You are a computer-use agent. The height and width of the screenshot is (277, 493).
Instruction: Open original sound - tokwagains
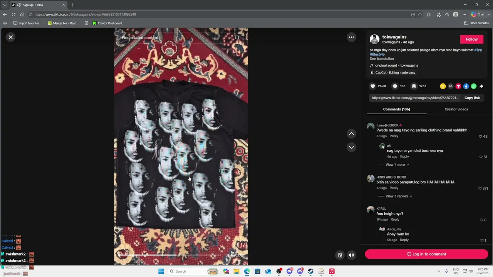point(396,65)
